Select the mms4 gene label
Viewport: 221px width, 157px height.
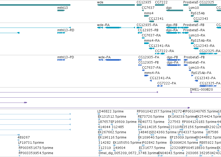click(149, 13)
